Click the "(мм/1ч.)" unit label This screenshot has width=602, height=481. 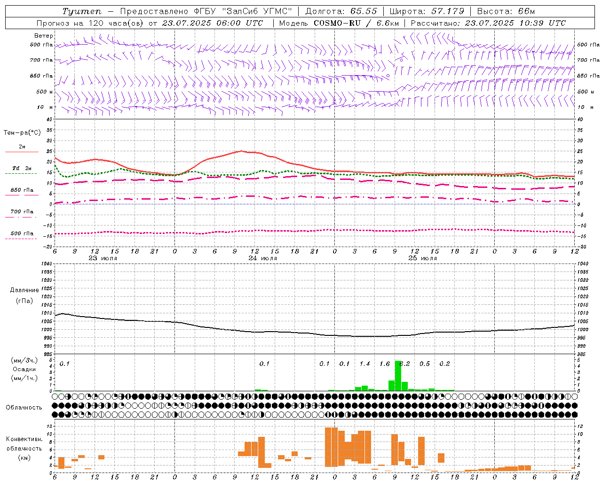24,378
